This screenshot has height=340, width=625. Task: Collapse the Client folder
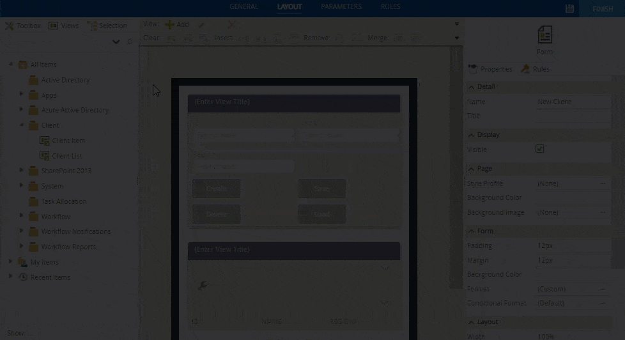click(x=21, y=125)
